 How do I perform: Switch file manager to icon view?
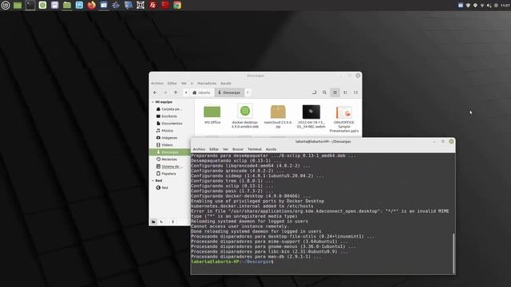click(x=335, y=92)
